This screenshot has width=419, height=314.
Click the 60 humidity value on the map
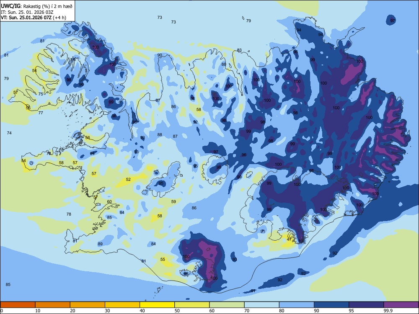click(109, 202)
